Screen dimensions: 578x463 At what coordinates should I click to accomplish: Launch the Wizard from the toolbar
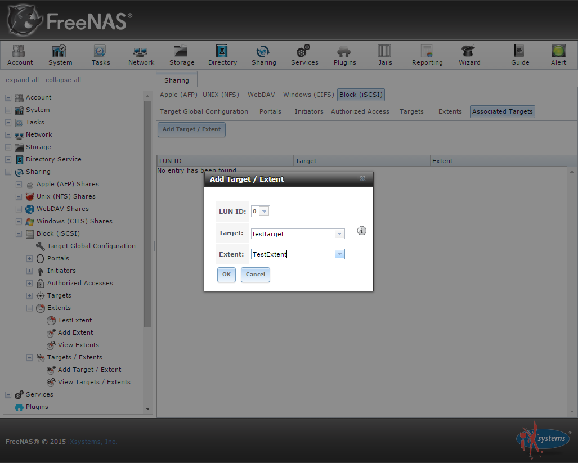[x=469, y=55]
